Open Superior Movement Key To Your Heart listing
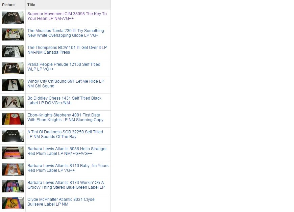Viewport: 294px width, 212px height. tap(67, 16)
